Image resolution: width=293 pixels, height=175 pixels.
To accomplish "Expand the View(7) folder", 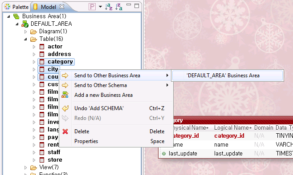I will pyautogui.click(x=25, y=167).
